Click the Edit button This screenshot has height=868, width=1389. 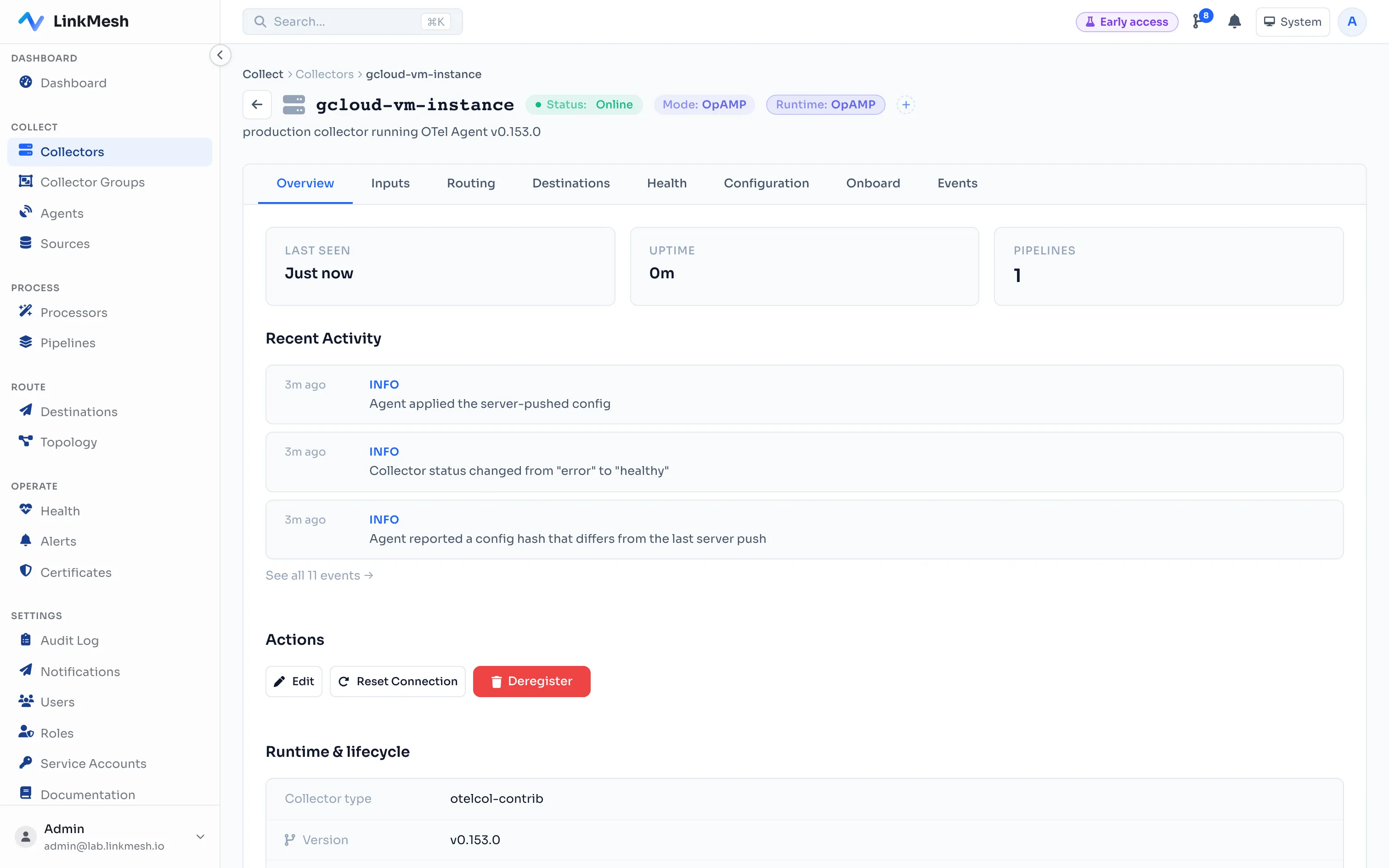tap(294, 682)
